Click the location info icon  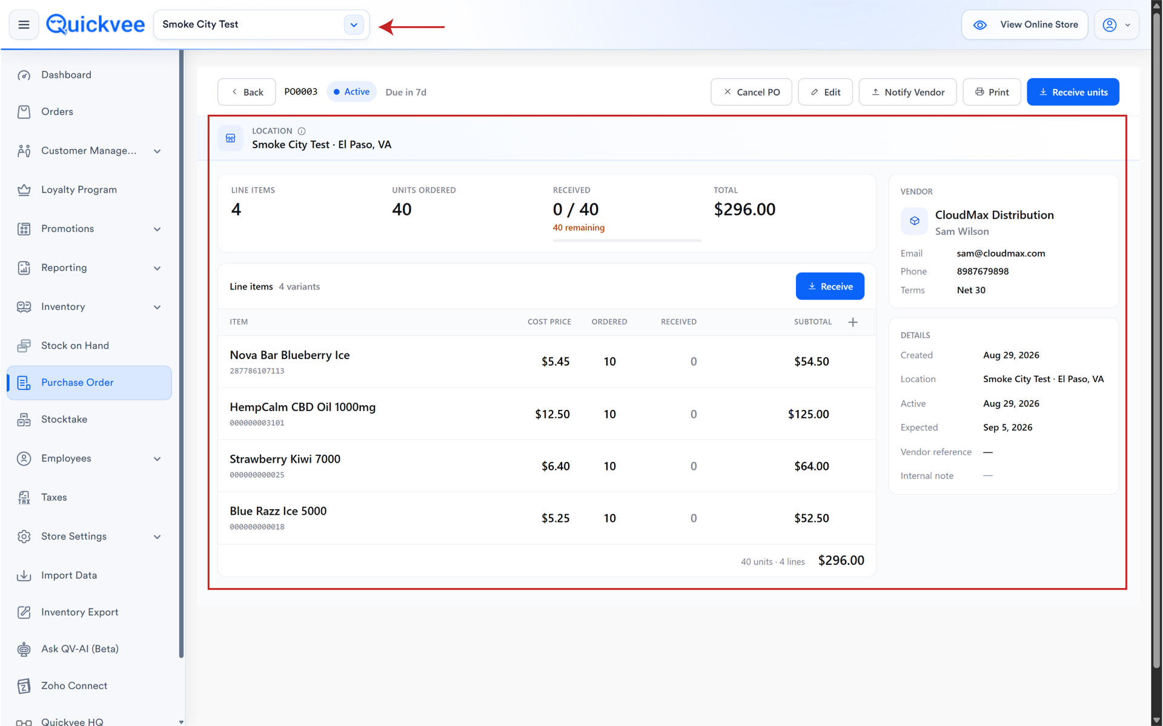302,131
